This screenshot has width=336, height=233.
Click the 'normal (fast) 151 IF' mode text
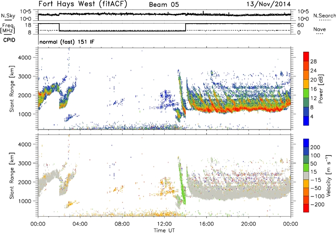coord(67,42)
